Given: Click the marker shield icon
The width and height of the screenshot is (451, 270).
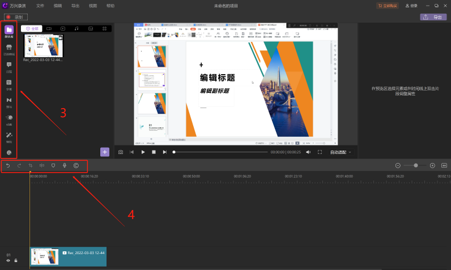Looking at the screenshot, I should click(x=53, y=165).
